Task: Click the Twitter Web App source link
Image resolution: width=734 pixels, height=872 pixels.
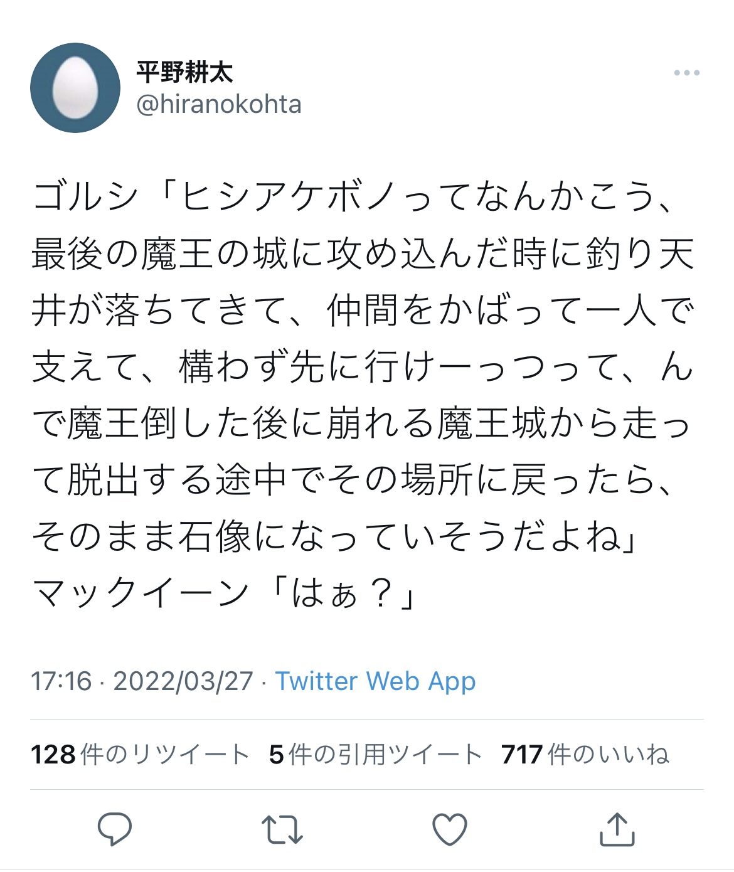Action: (375, 681)
